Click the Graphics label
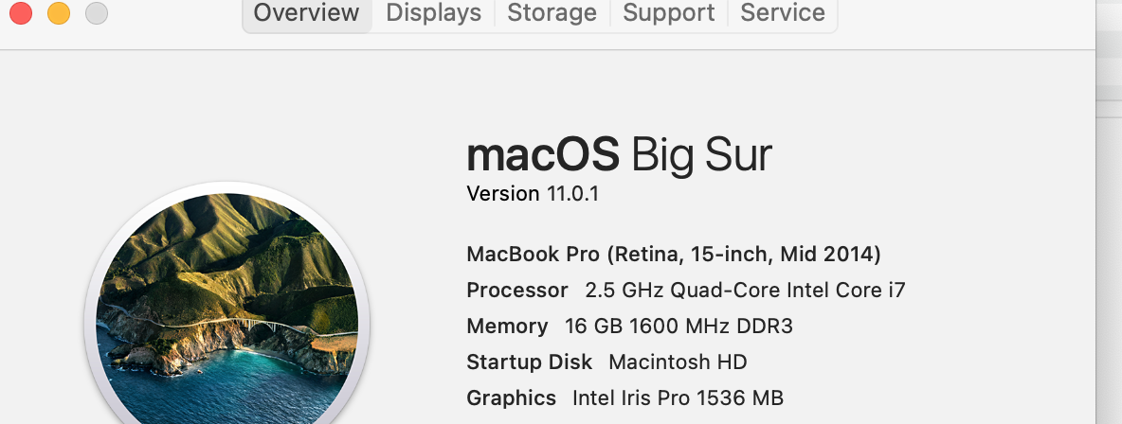Screen dimensions: 1122x424 click(x=511, y=398)
